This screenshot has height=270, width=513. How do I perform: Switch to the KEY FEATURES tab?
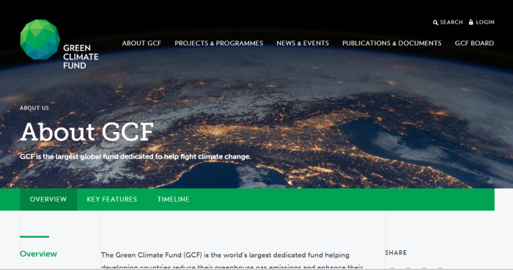(112, 200)
